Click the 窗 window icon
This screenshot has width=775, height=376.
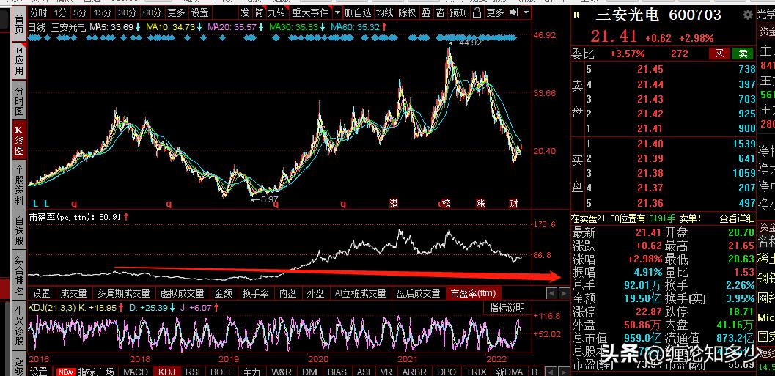point(439,12)
